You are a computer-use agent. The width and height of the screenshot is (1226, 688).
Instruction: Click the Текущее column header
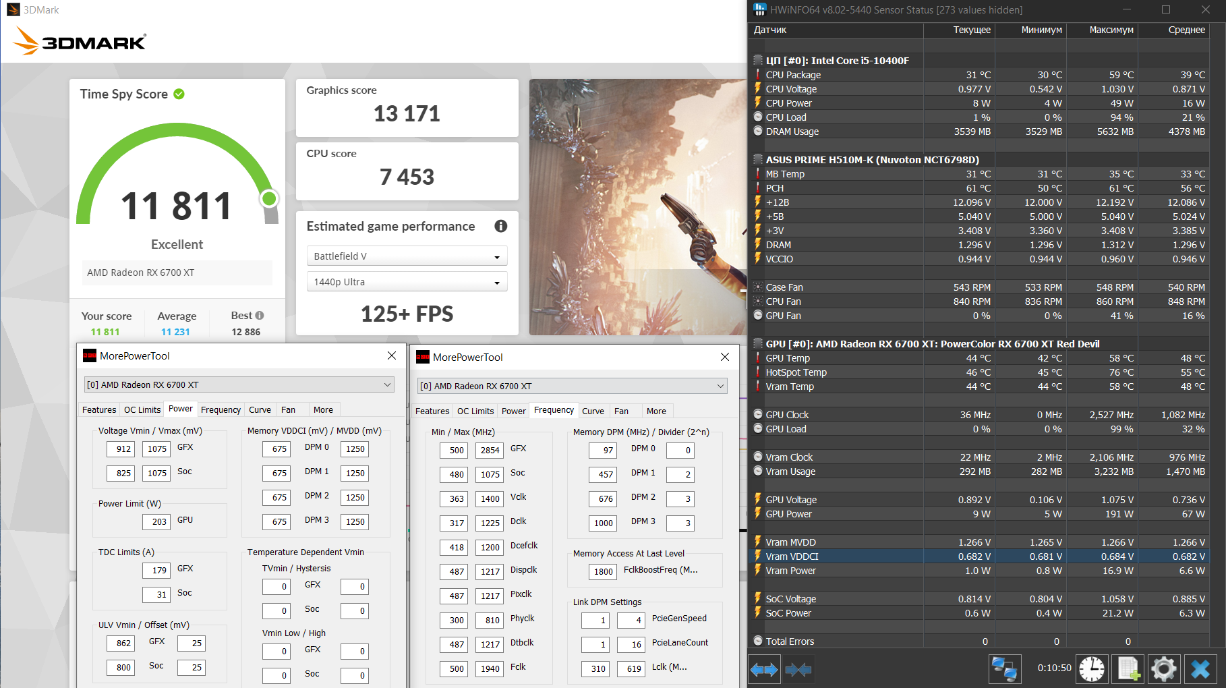click(x=959, y=30)
